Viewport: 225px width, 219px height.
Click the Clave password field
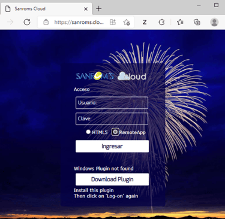coord(112,118)
